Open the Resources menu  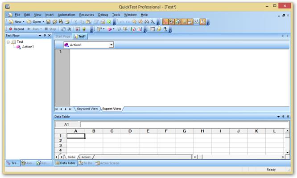pyautogui.click(x=87, y=15)
